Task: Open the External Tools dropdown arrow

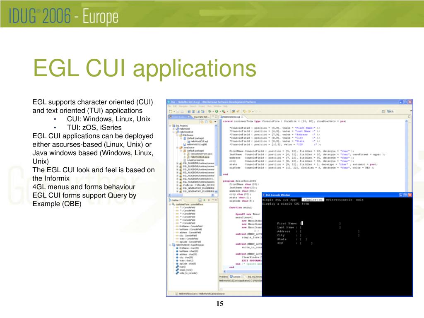Action: [227, 111]
